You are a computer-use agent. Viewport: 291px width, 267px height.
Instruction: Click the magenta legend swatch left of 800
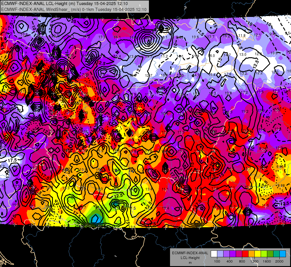(239, 254)
